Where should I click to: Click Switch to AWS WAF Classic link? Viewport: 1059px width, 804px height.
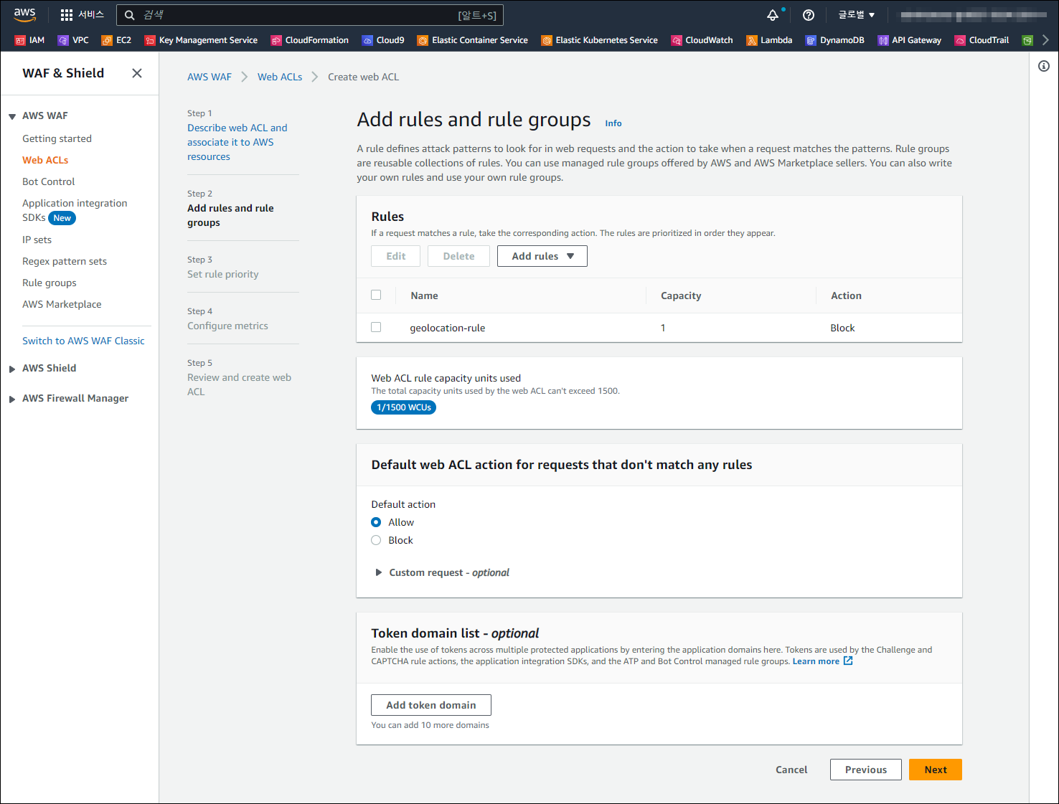(x=83, y=341)
